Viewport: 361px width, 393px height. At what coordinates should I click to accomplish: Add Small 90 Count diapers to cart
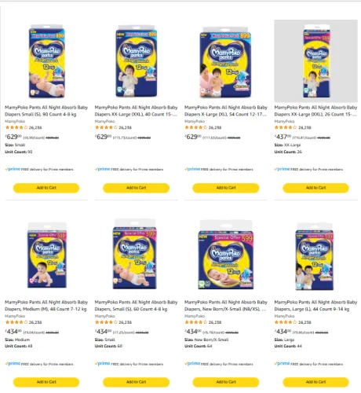coord(46,188)
